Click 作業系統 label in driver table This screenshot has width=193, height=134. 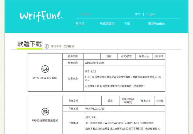[73, 109]
